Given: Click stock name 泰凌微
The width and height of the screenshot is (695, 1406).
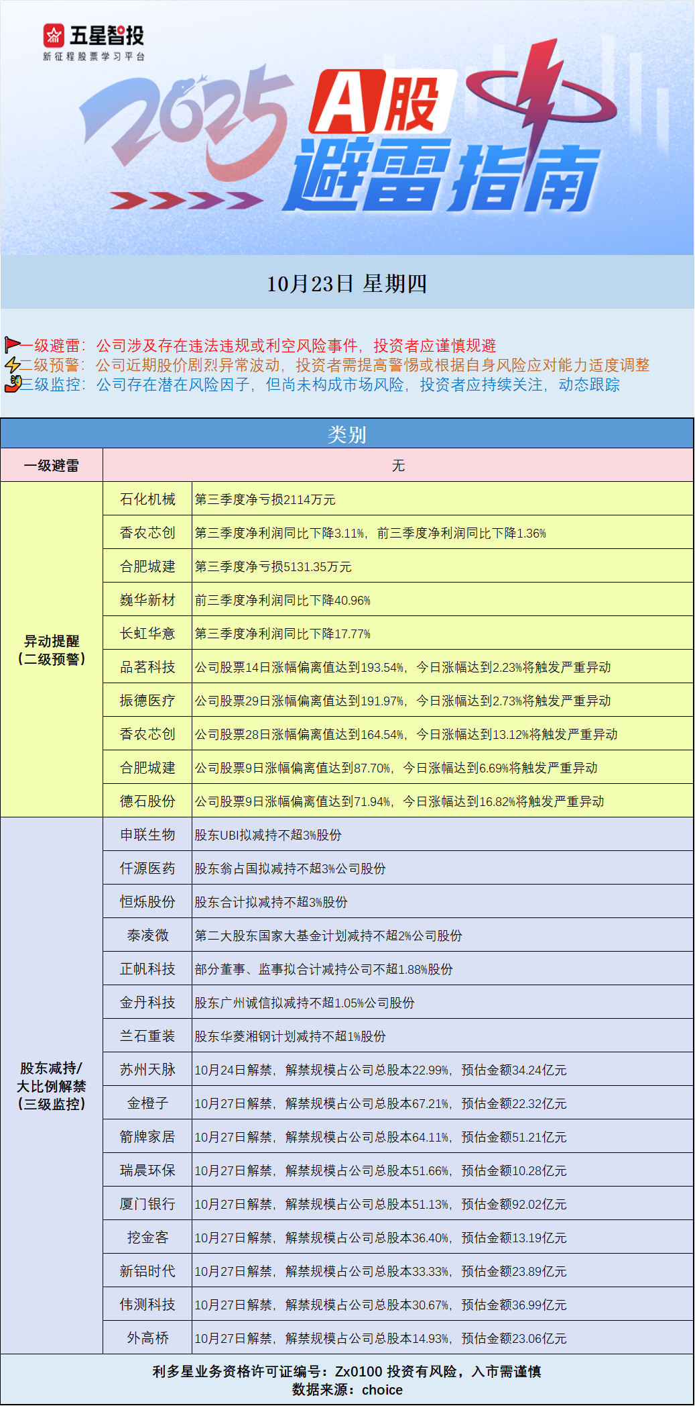Looking at the screenshot, I should (147, 935).
